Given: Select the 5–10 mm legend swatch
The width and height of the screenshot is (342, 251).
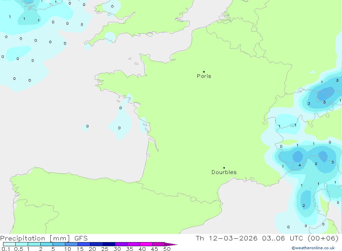Looking at the screenshot, I should point(59,244).
